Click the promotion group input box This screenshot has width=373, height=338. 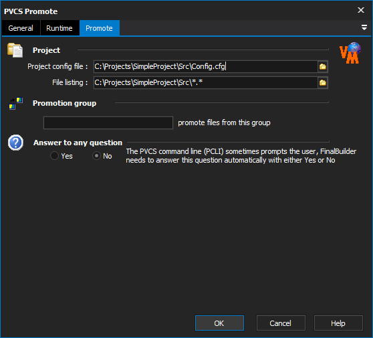108,122
